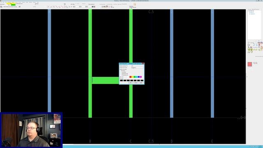Click the rightmost button at dialog bottom
This screenshot has width=263, height=148.
point(141,83)
